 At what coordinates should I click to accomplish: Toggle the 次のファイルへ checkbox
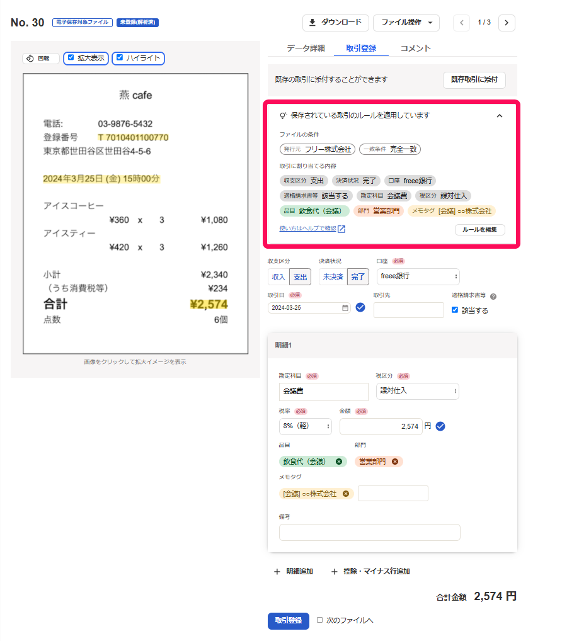(x=320, y=620)
